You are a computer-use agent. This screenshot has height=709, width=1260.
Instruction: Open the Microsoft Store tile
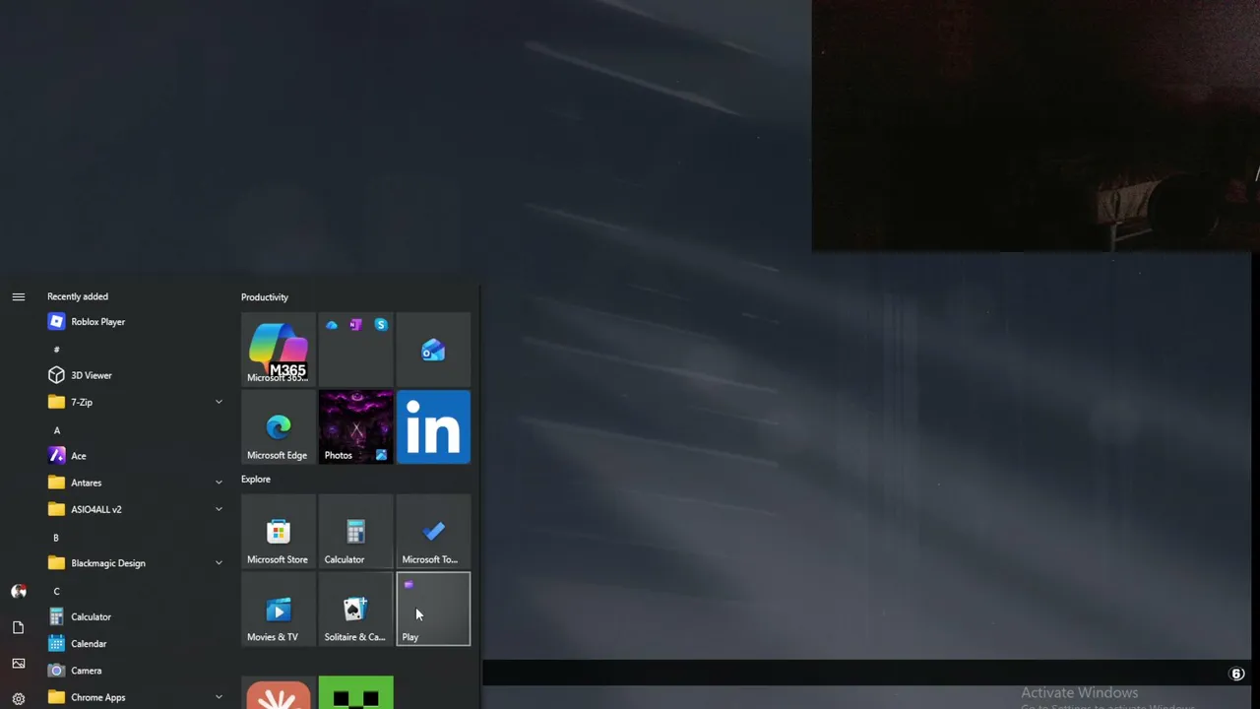tap(279, 532)
